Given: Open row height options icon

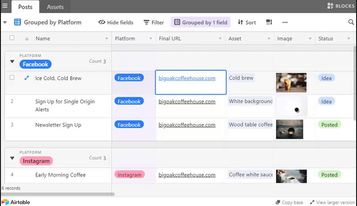Looking at the screenshot, I should 269,22.
